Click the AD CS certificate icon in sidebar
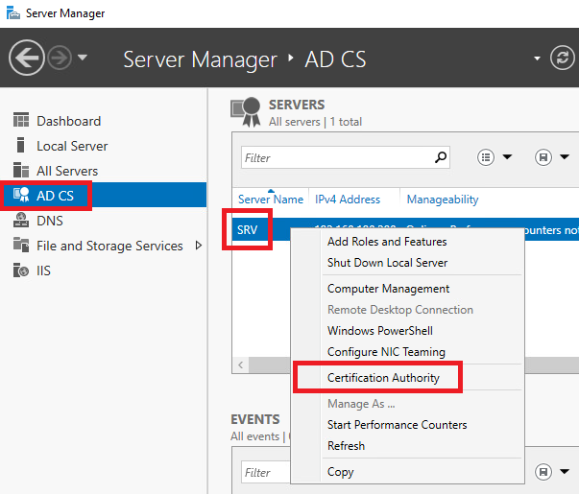 click(21, 195)
